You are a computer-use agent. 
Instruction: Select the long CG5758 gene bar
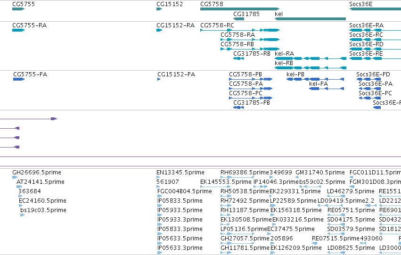(x=240, y=9)
